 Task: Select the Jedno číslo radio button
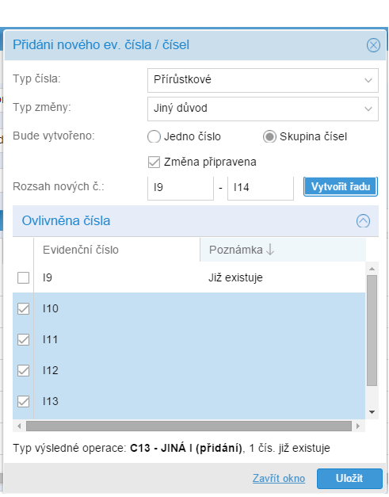(154, 137)
